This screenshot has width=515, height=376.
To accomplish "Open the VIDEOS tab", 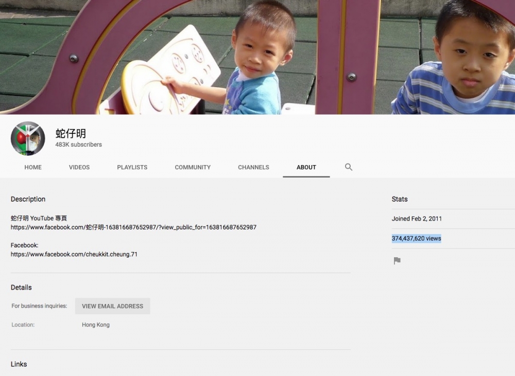I will coord(79,167).
